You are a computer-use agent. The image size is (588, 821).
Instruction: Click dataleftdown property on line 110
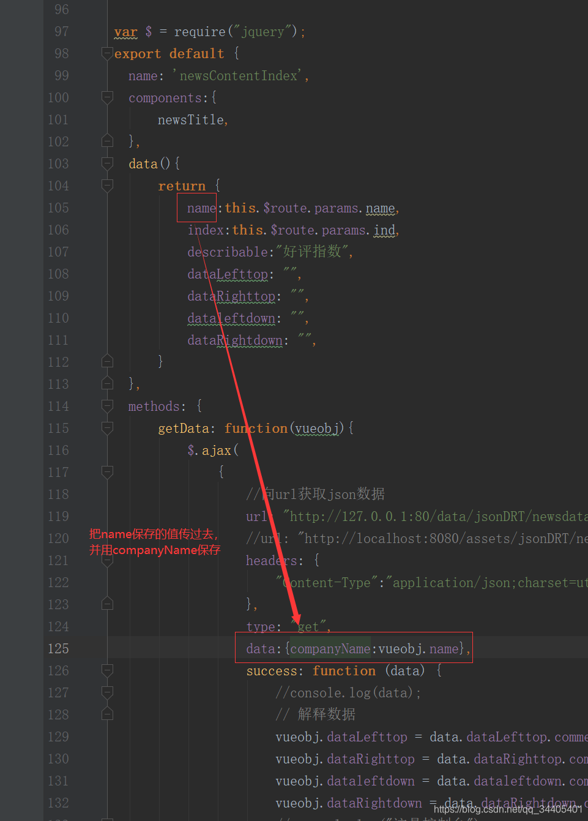231,318
